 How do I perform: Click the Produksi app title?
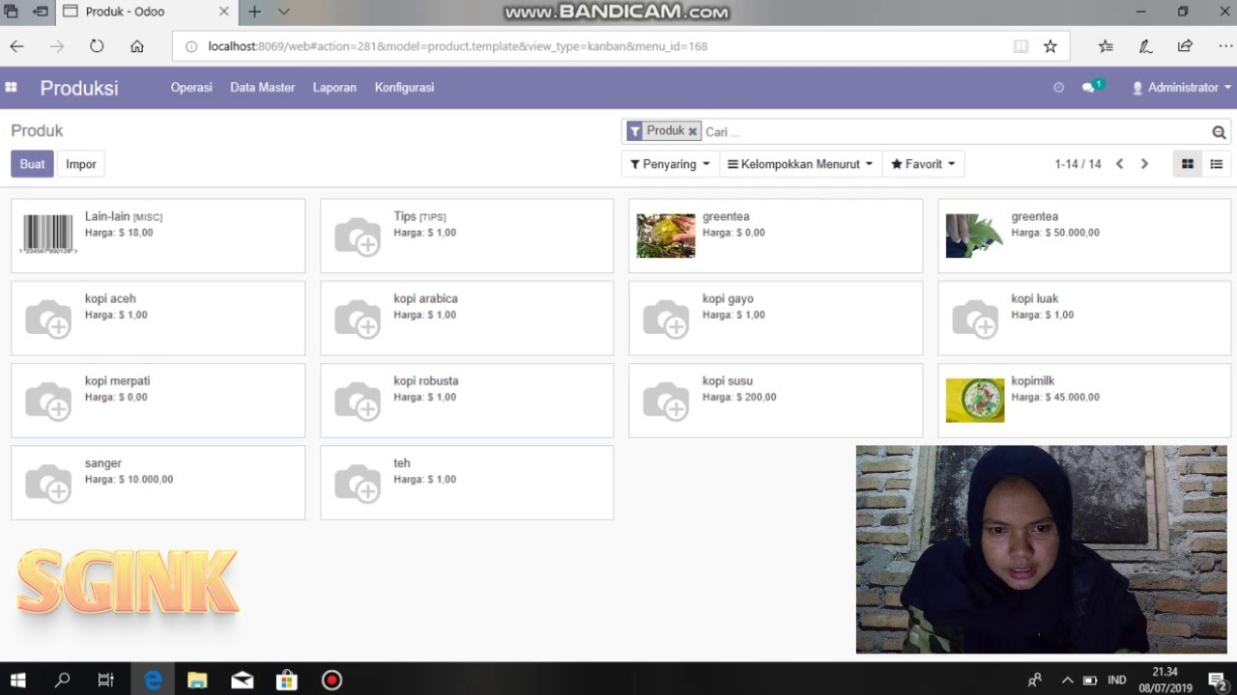(x=79, y=88)
